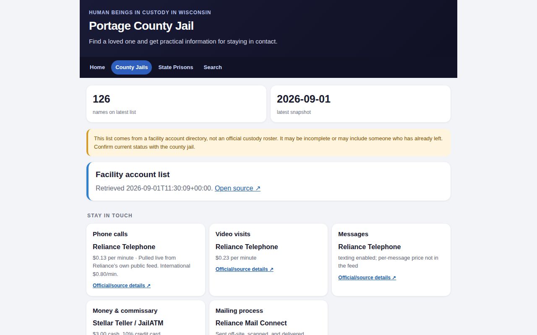This screenshot has width=537, height=335.
Task: Click the 'Find a loved one' tagline
Action: point(183,41)
